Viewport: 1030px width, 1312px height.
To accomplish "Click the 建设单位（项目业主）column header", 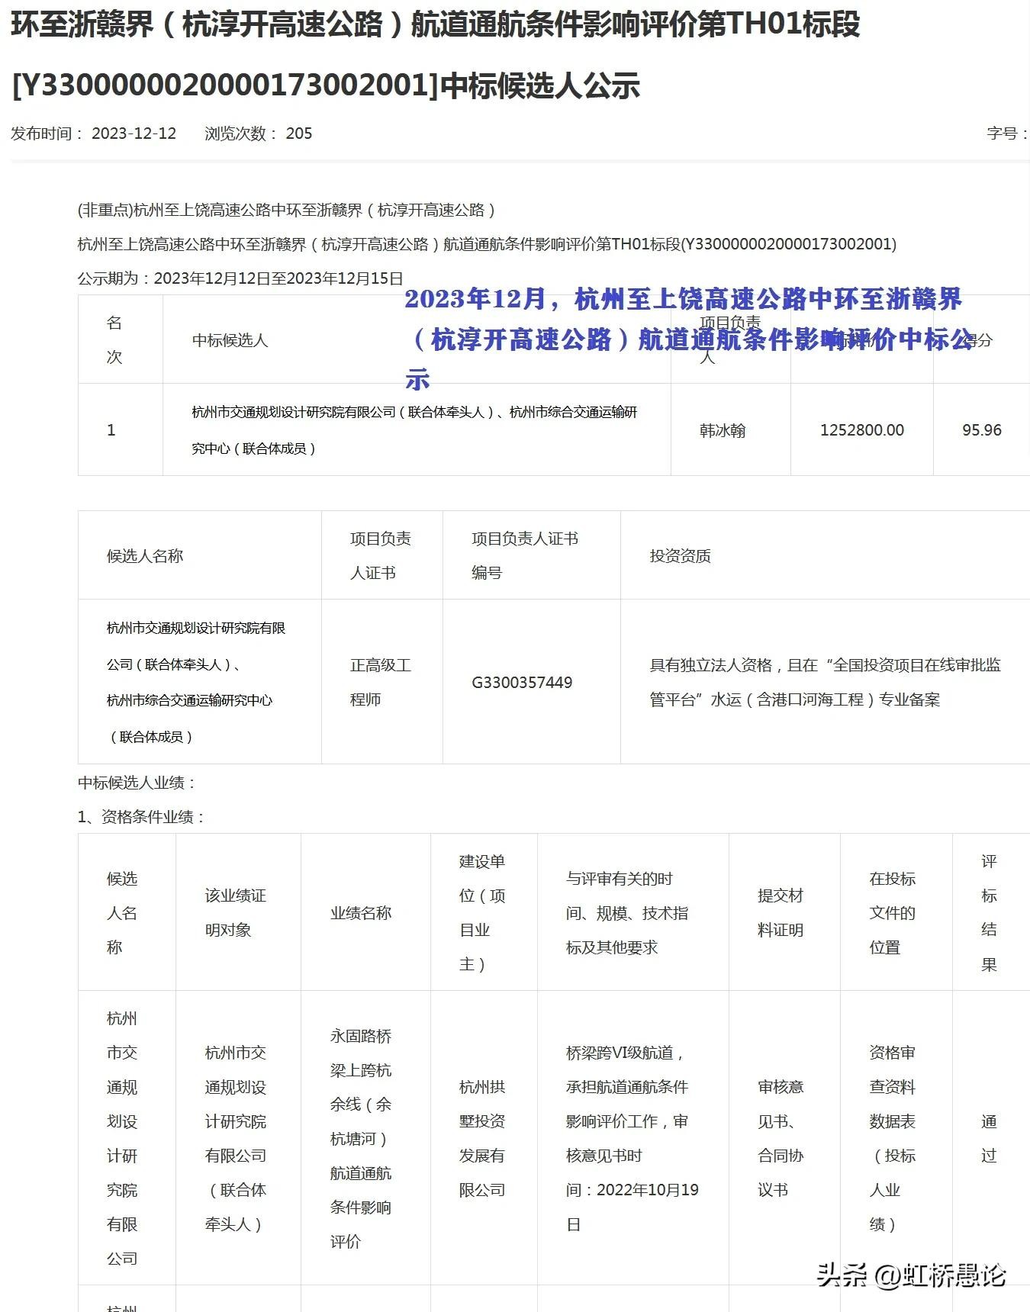I will (482, 912).
